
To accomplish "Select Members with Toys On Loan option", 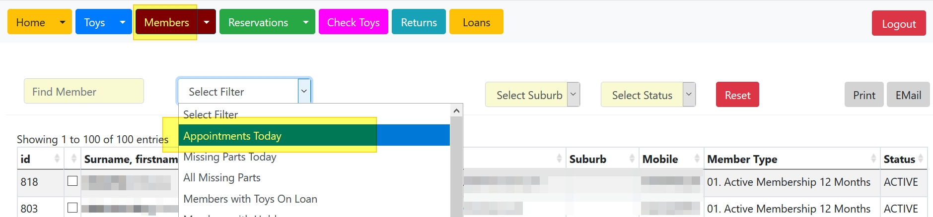I will pos(250,199).
